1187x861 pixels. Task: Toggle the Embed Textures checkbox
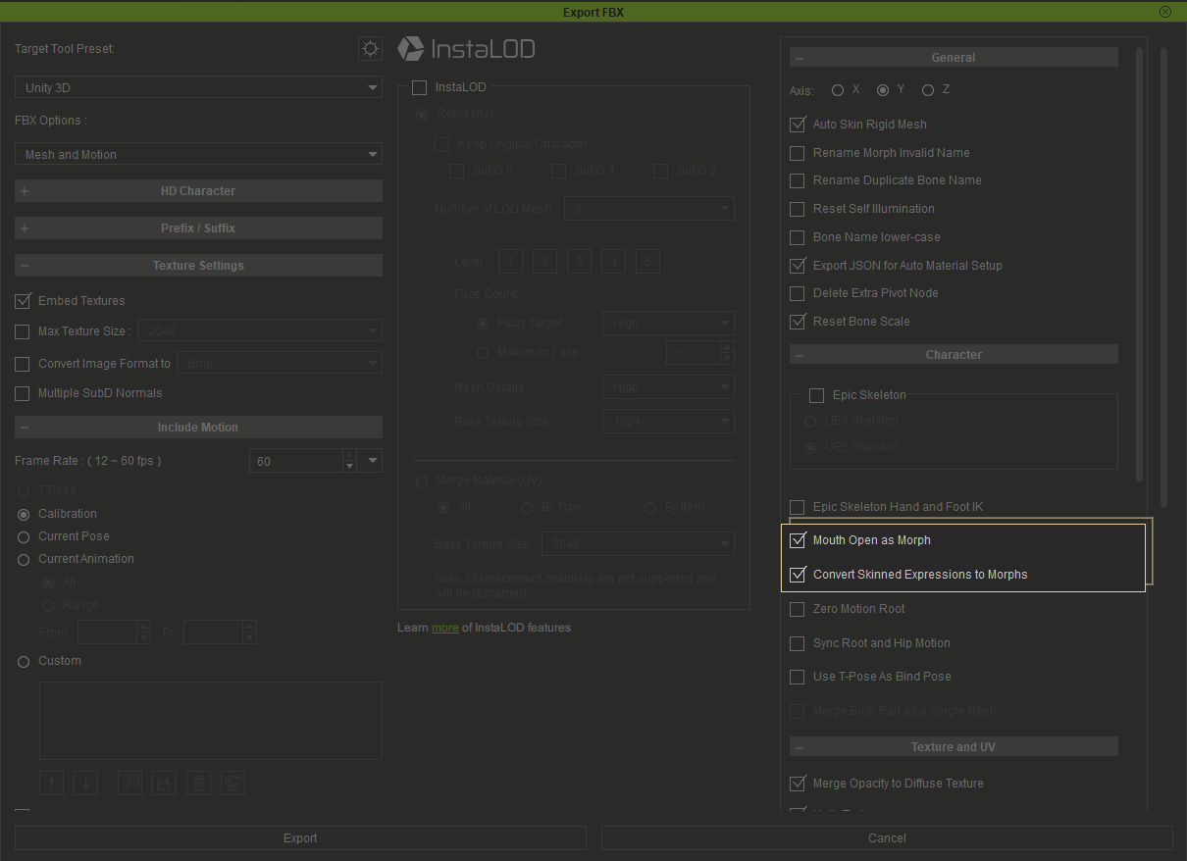pos(23,301)
